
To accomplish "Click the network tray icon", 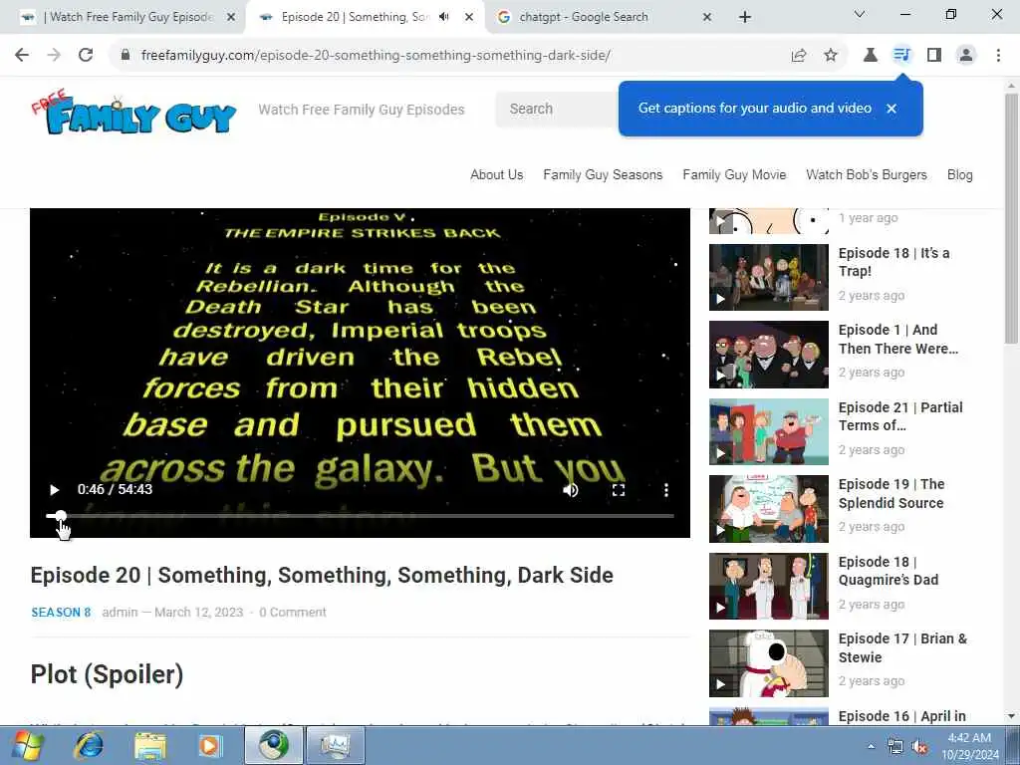I will [x=895, y=747].
